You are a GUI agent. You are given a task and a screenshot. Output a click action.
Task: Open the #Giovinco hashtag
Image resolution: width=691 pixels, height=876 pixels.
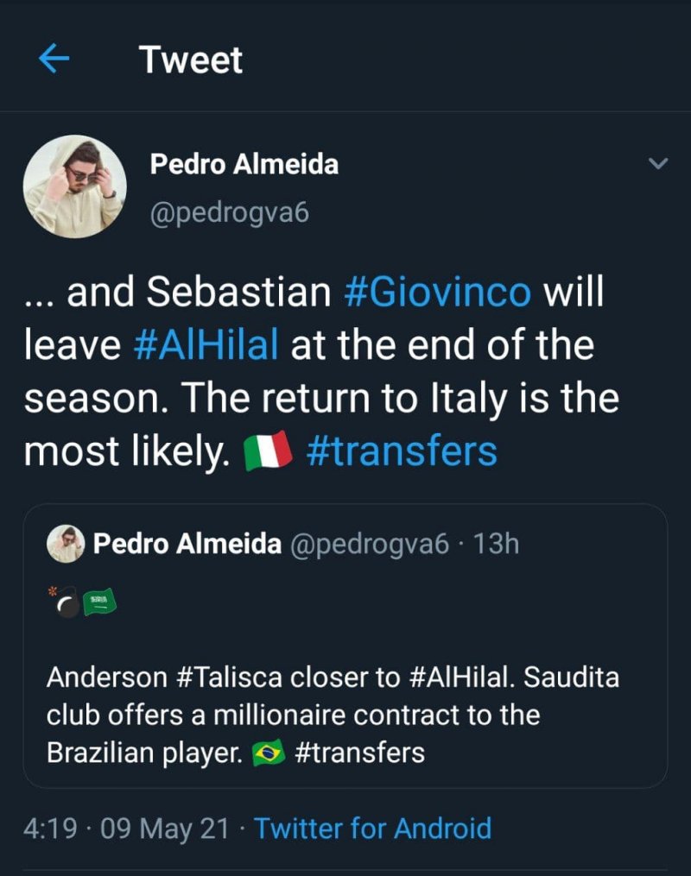pyautogui.click(x=437, y=293)
